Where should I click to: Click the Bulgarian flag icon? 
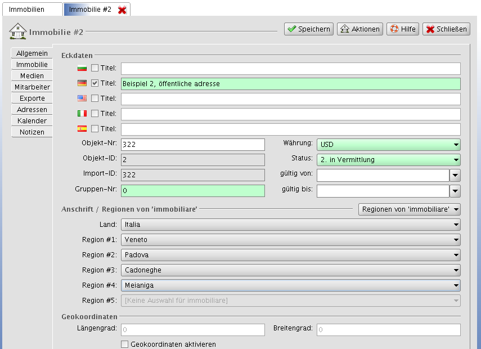tap(82, 68)
